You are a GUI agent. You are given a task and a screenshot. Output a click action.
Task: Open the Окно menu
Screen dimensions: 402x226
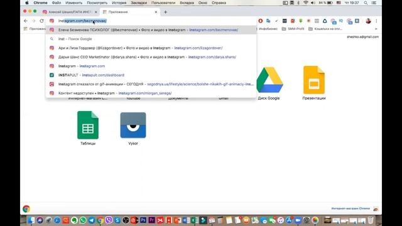pos(202,3)
